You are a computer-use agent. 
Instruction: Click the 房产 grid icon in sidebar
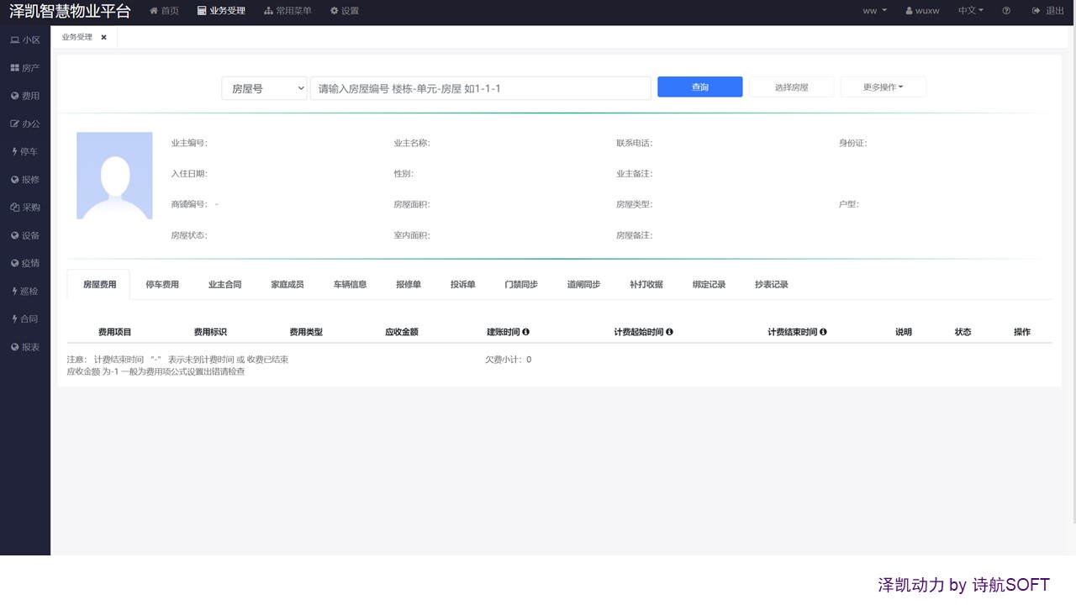[15, 68]
